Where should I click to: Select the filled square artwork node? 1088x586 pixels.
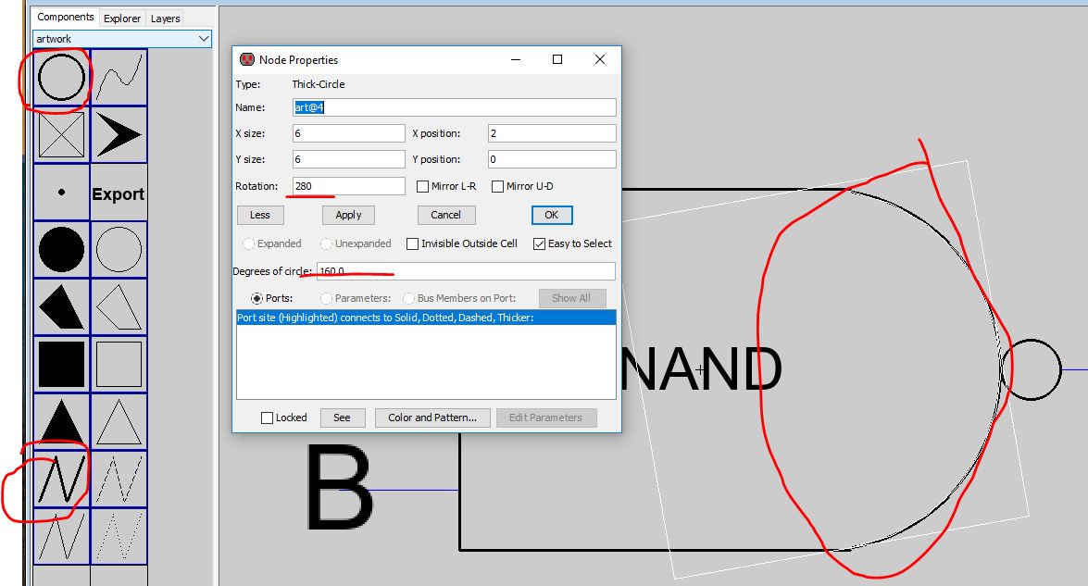point(61,365)
